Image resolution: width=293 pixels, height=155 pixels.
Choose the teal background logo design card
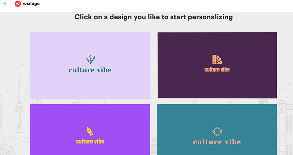point(217,130)
